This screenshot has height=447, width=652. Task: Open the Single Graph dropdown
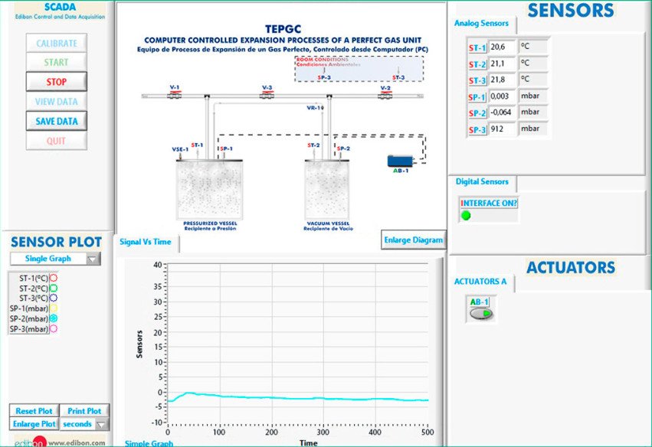coord(55,259)
